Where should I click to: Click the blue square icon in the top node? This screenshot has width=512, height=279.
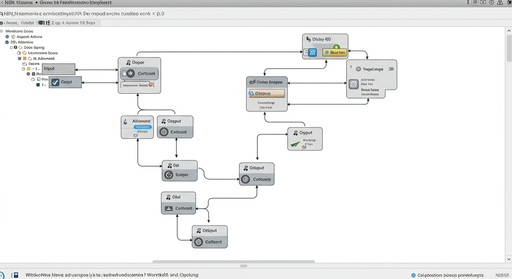313,53
